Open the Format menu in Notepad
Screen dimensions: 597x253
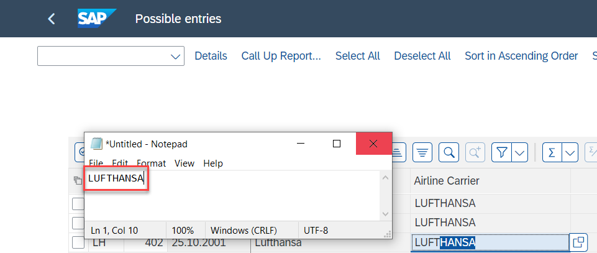[151, 163]
